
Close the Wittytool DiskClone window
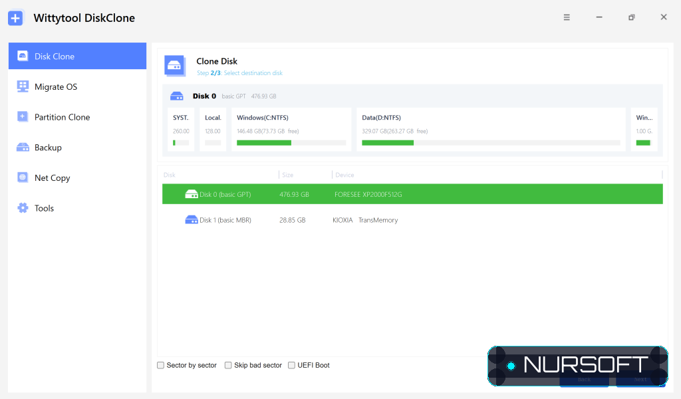tap(664, 17)
